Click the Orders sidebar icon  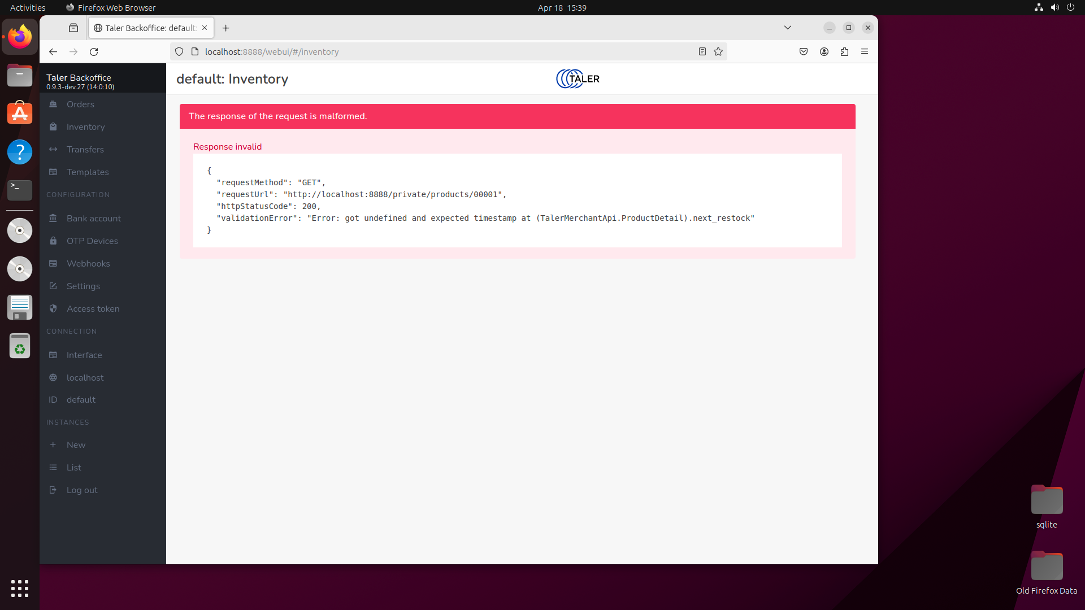click(53, 104)
